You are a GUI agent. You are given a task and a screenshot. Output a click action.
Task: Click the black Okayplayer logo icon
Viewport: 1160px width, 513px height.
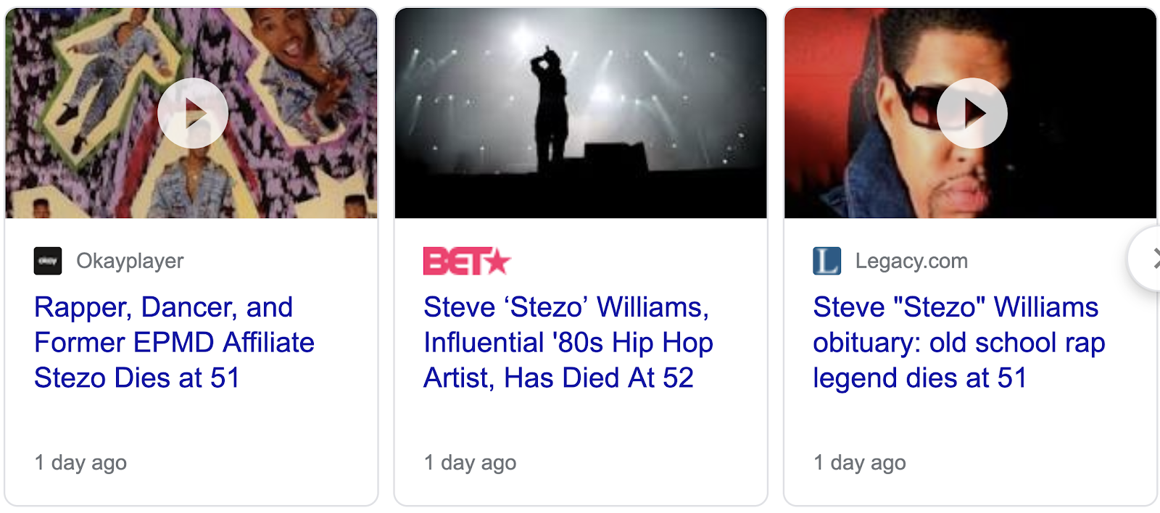coord(48,261)
